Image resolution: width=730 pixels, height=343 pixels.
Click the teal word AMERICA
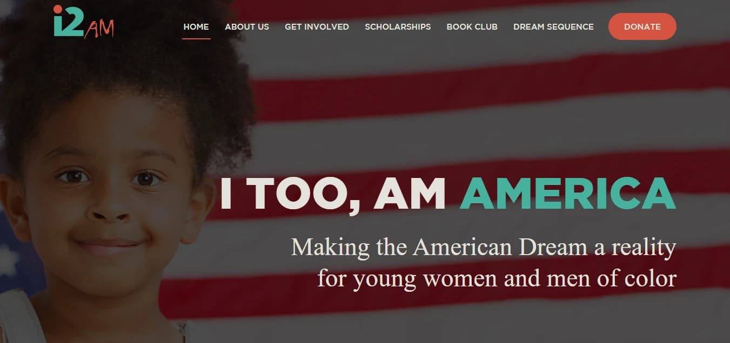(568, 193)
